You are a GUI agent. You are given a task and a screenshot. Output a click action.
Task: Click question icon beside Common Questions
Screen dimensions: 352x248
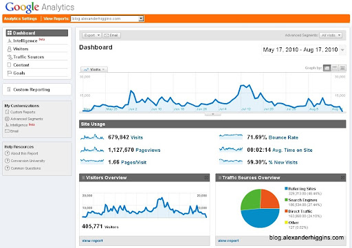tap(8, 168)
